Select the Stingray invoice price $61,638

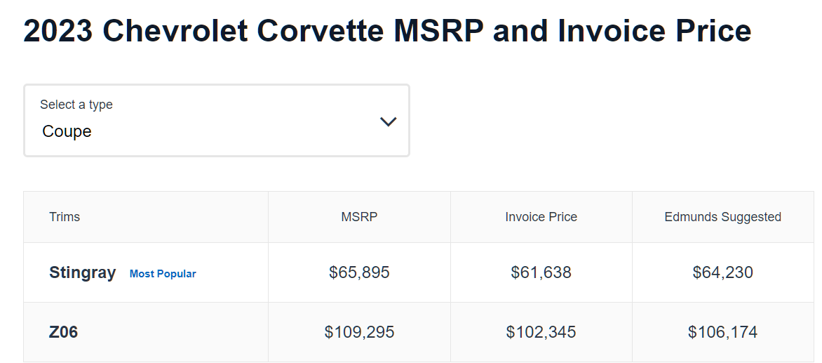pos(541,272)
